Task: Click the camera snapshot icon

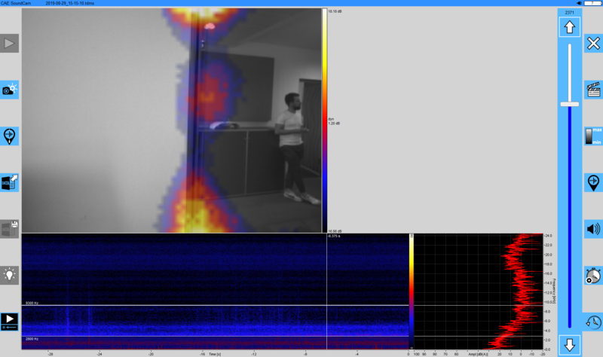Action: tap(9, 90)
